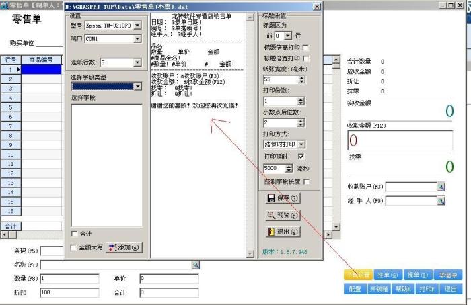Click the 单价 unit price field
471x305 pixels.
point(169,279)
